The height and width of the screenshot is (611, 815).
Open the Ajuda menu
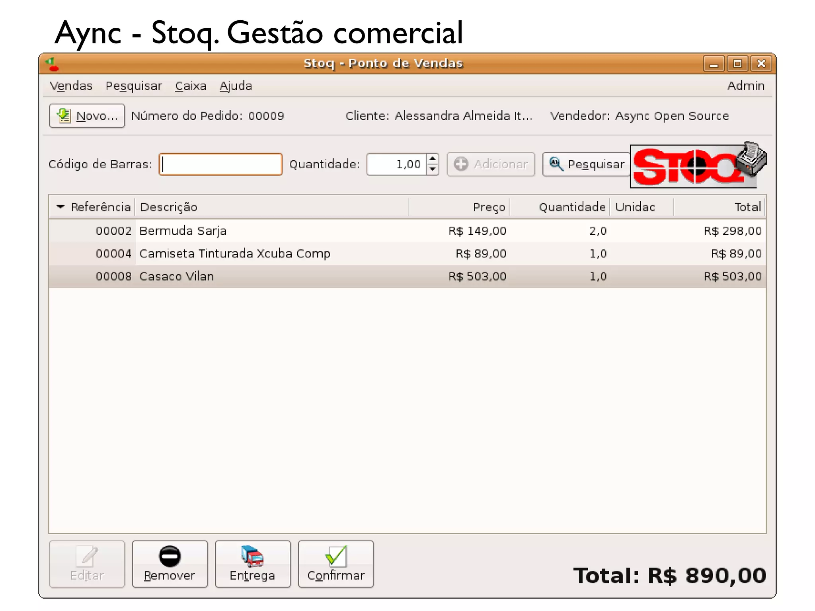[236, 86]
